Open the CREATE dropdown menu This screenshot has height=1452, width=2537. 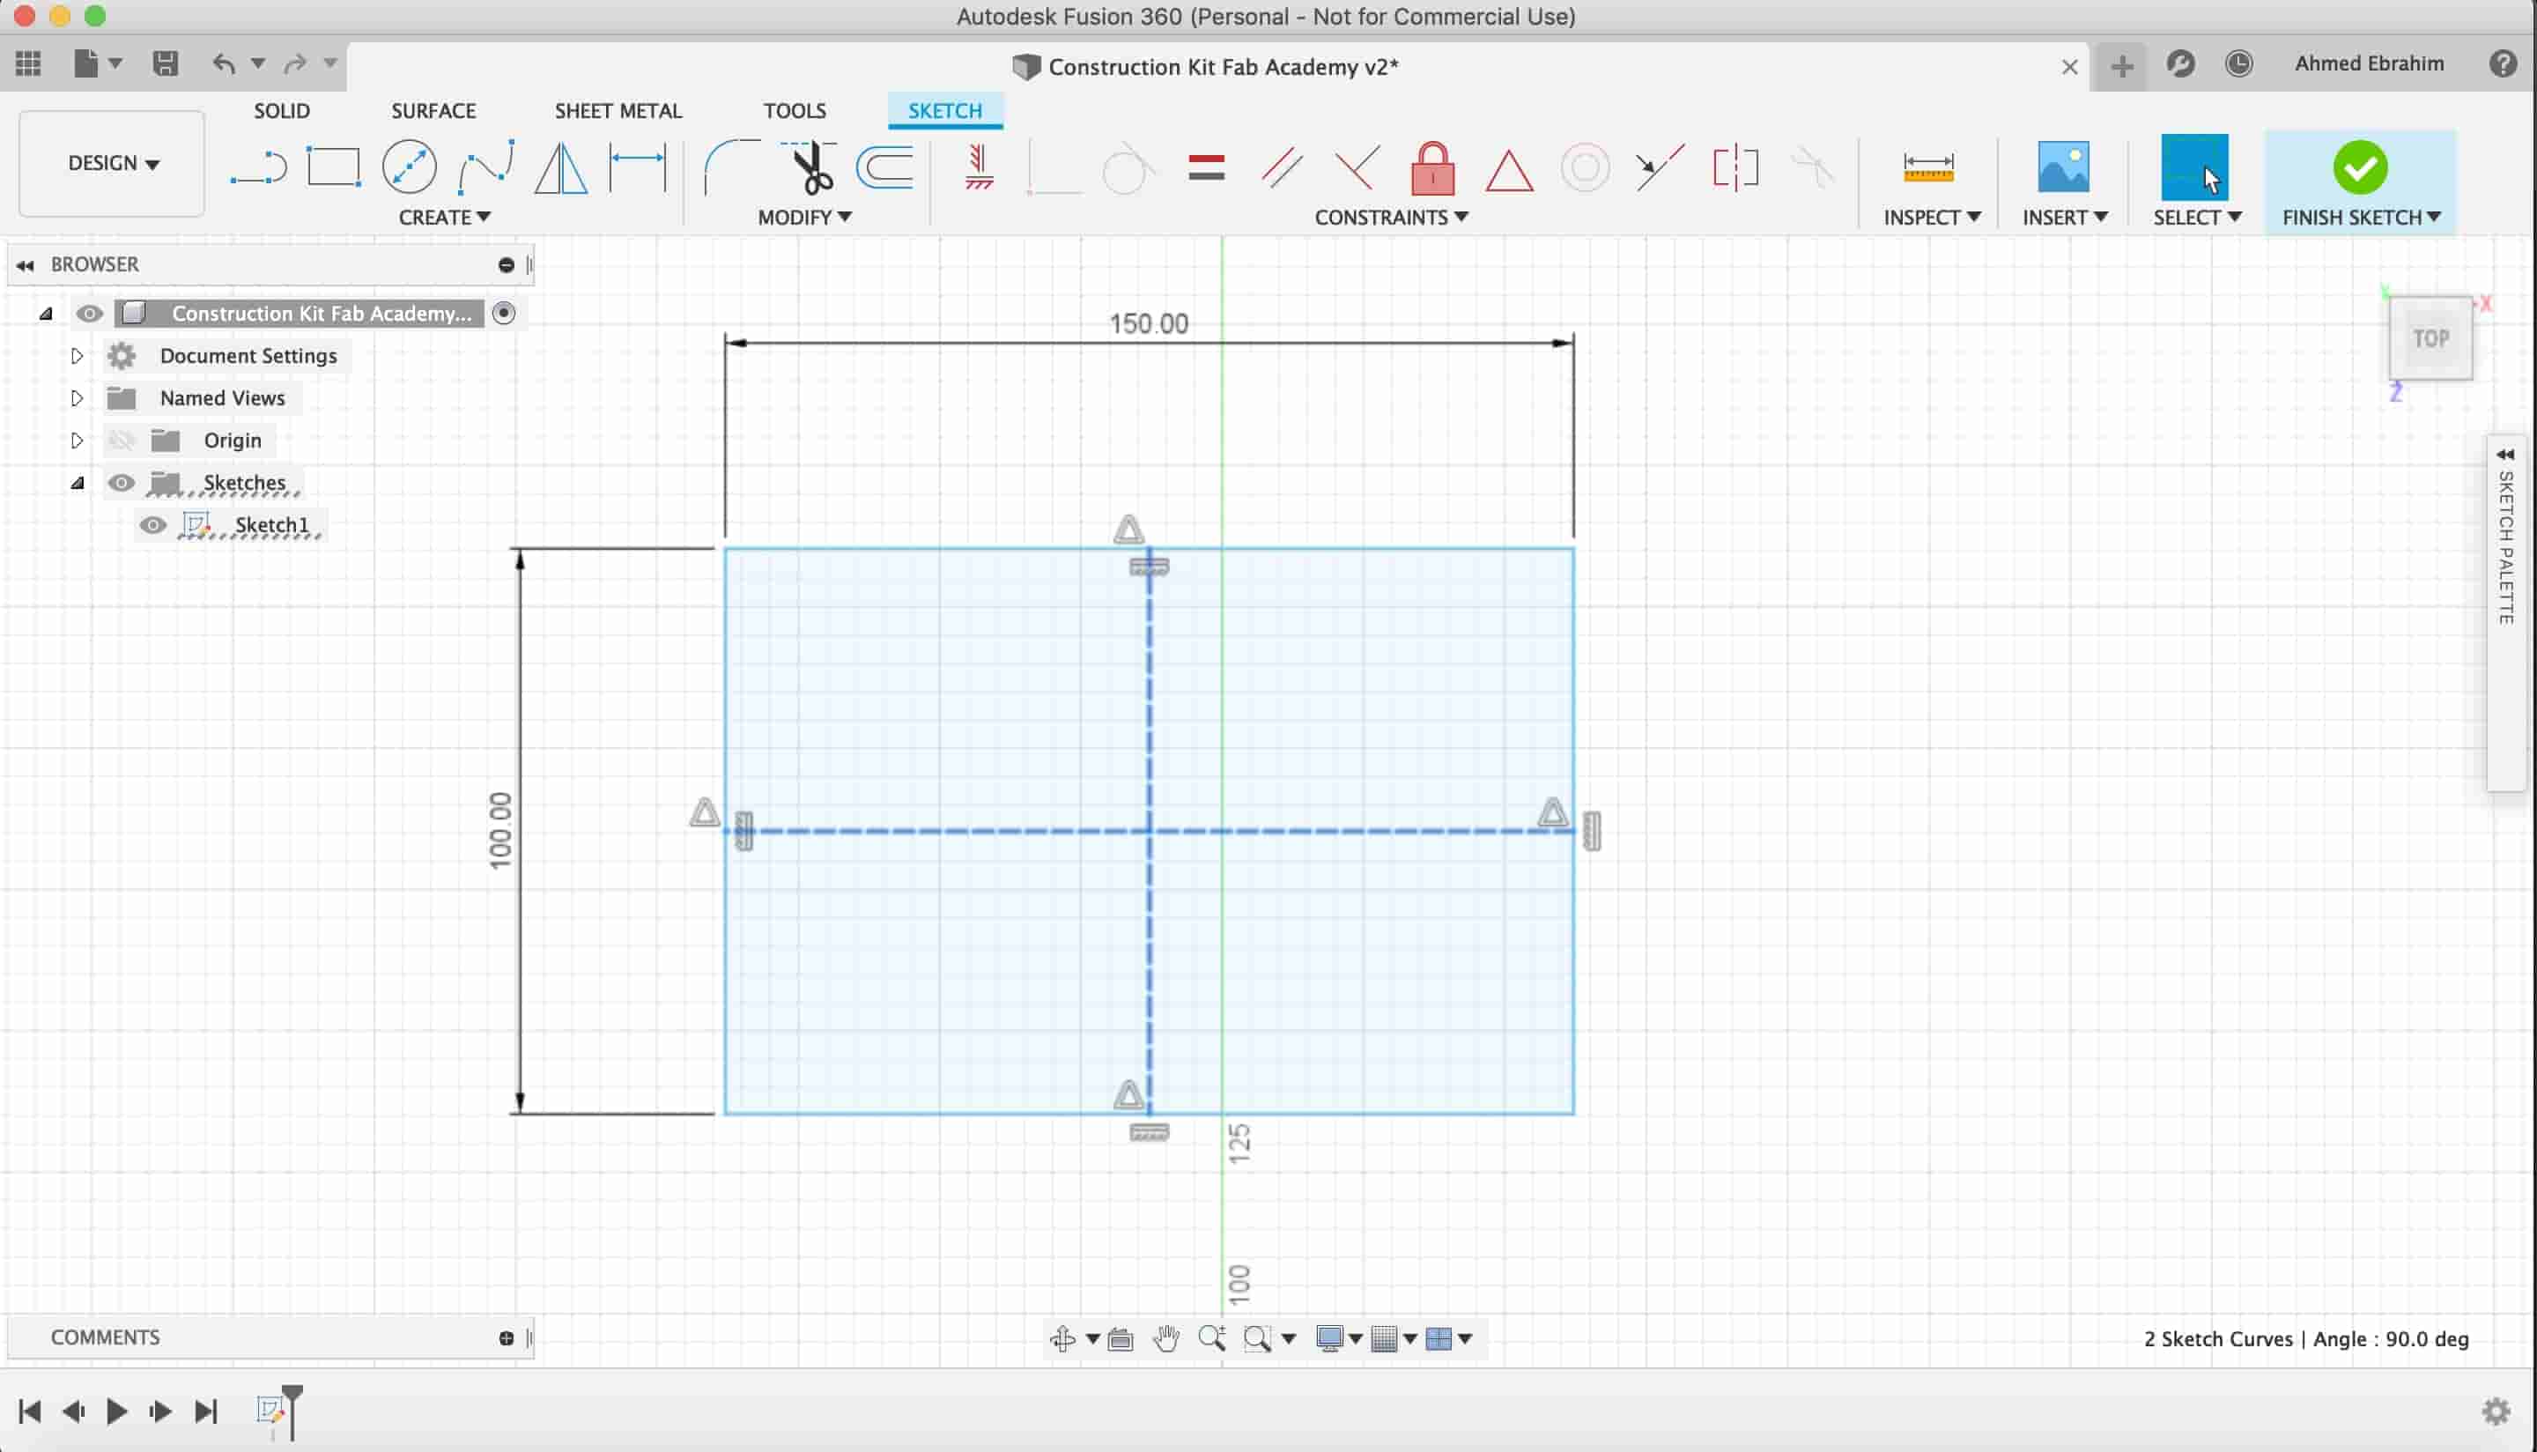tap(445, 218)
